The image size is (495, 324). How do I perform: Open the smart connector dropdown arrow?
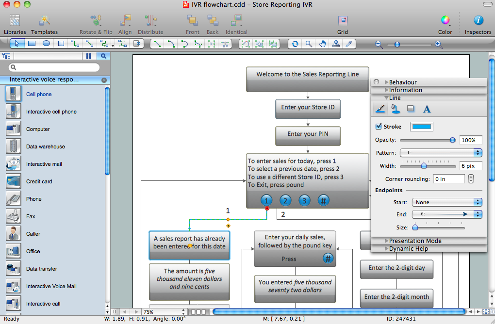click(113, 46)
